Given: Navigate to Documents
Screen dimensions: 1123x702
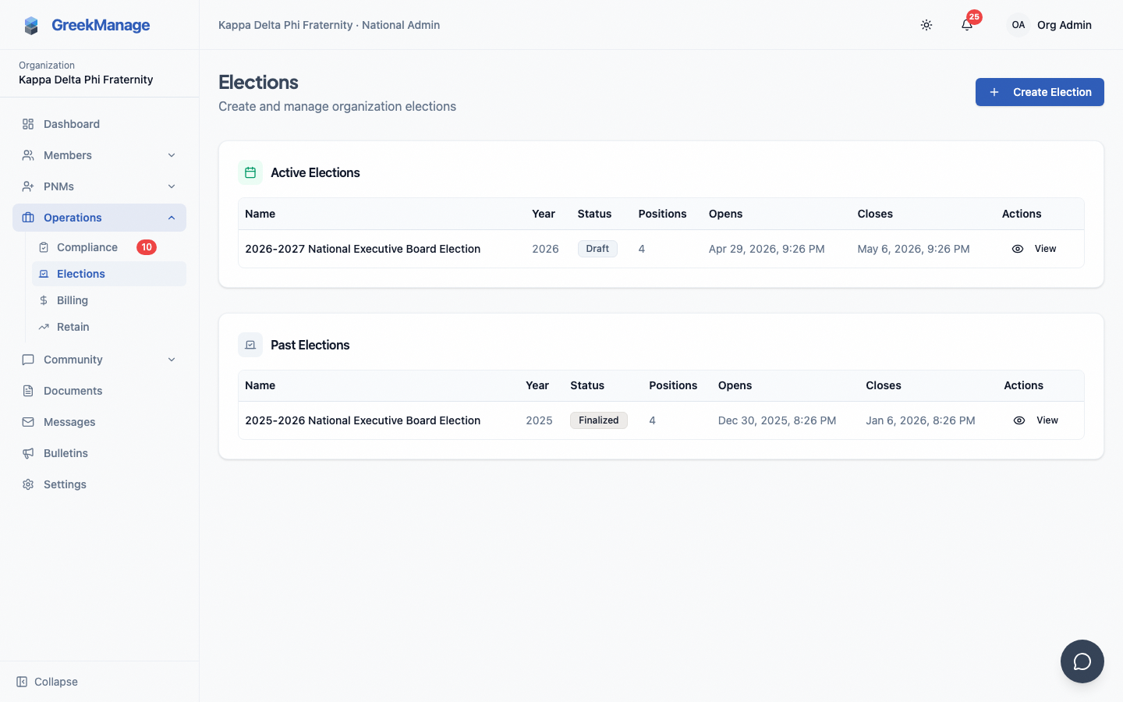Looking at the screenshot, I should pos(99,391).
